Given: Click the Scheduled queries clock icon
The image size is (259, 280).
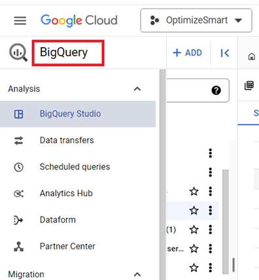Looking at the screenshot, I should tap(18, 167).
